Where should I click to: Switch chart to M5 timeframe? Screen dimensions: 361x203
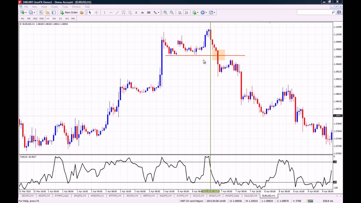click(x=29, y=19)
